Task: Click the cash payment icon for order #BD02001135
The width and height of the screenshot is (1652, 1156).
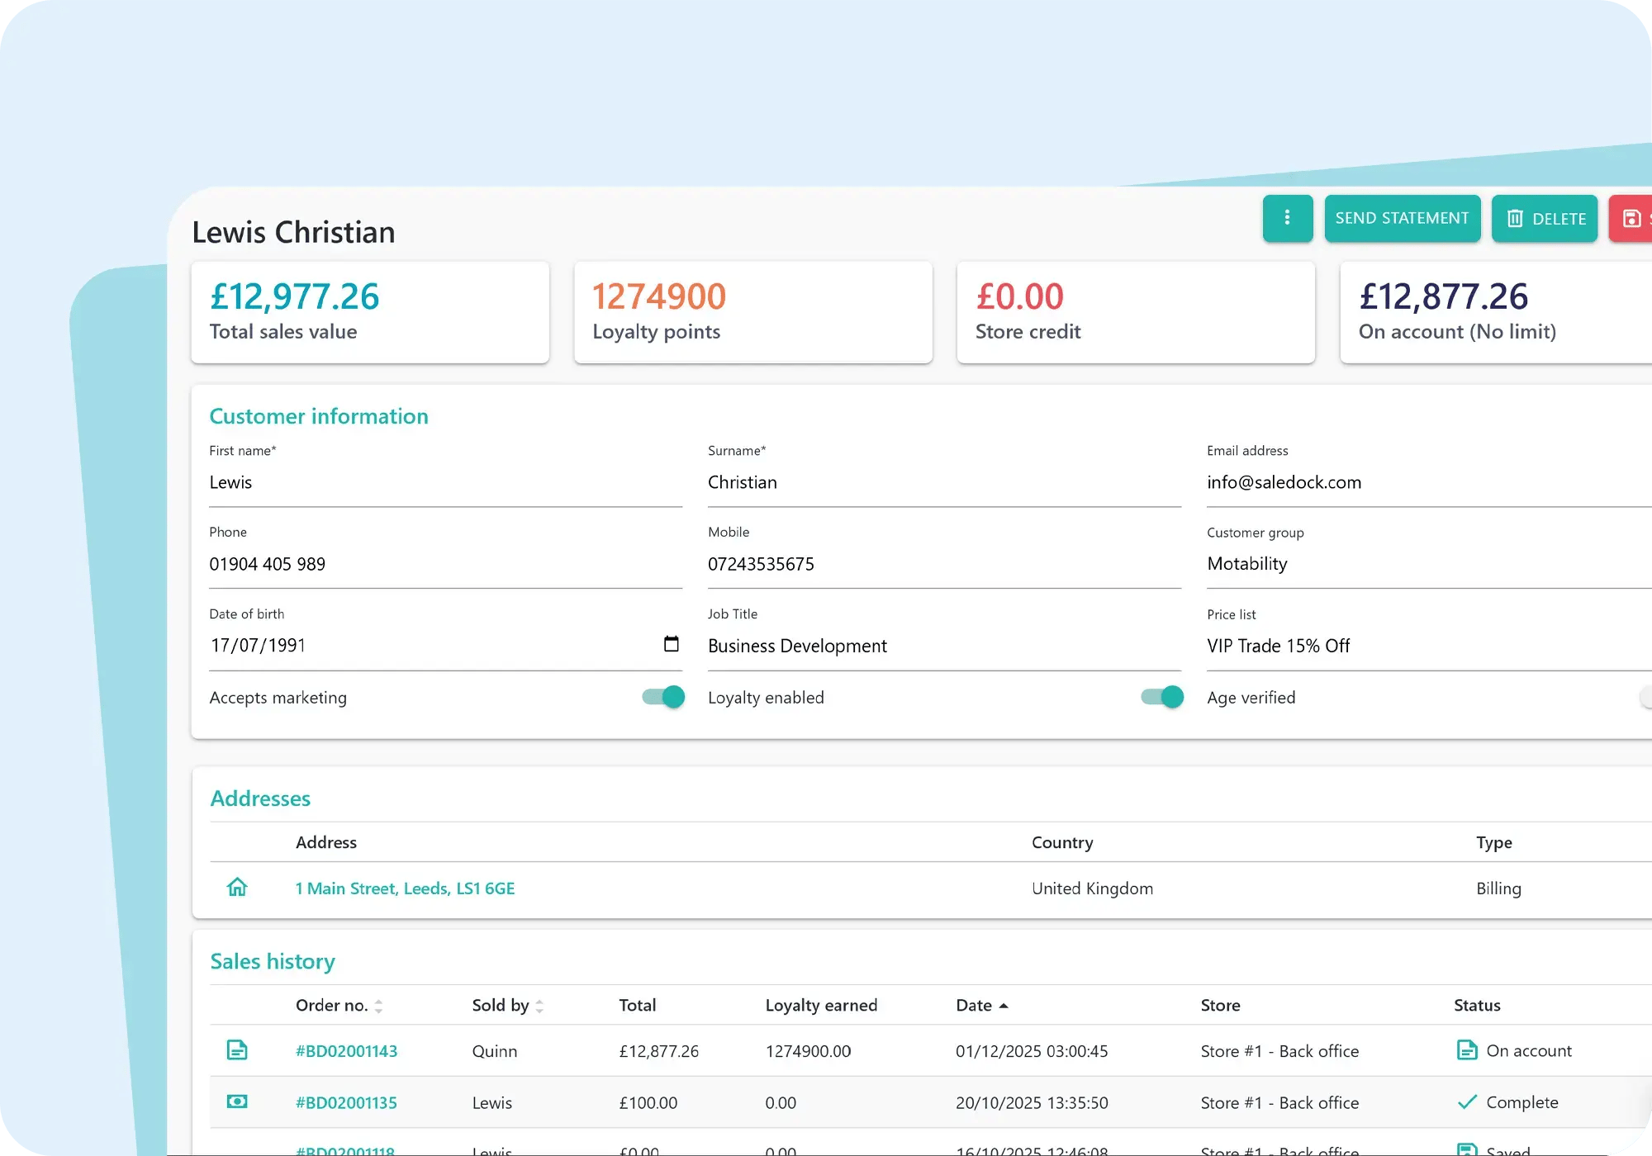Action: tap(238, 1102)
